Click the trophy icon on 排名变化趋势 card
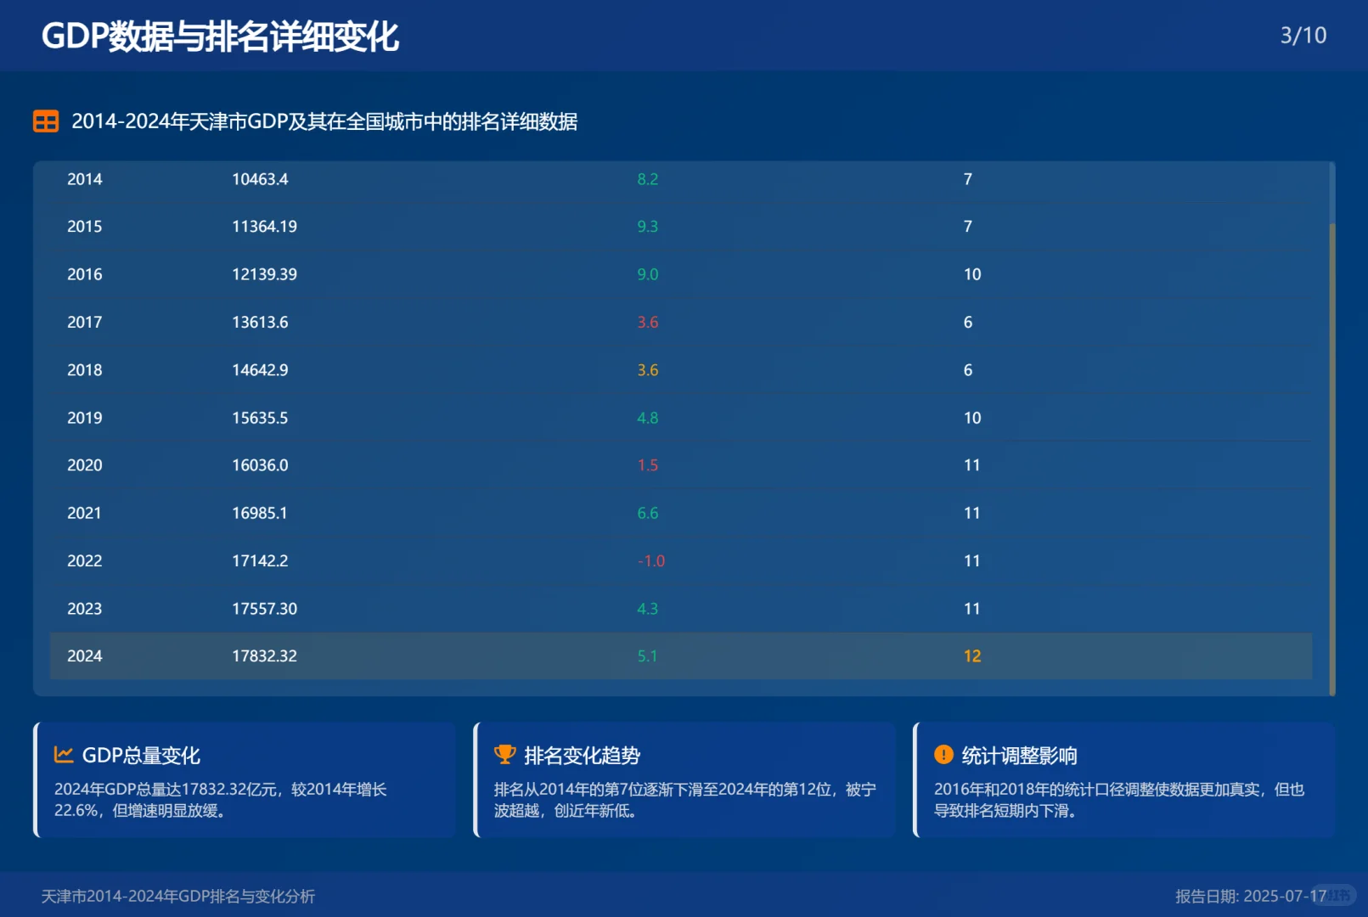This screenshot has width=1368, height=917. pyautogui.click(x=504, y=754)
